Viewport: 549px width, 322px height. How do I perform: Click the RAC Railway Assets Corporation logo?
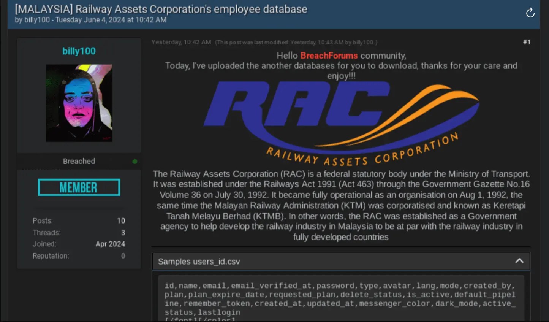(341, 118)
